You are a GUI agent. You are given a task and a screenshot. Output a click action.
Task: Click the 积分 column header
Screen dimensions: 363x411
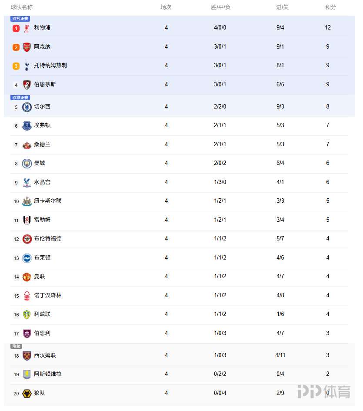pyautogui.click(x=330, y=7)
